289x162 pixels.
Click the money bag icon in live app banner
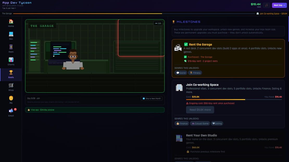(x=29, y=110)
